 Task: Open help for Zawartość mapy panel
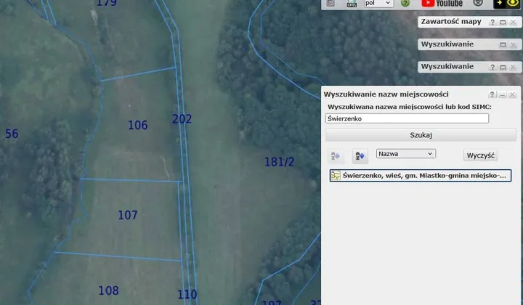click(492, 23)
